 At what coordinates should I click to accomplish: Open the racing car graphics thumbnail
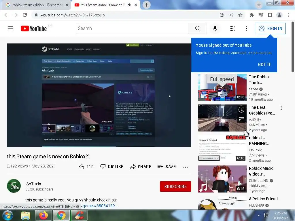point(222,118)
